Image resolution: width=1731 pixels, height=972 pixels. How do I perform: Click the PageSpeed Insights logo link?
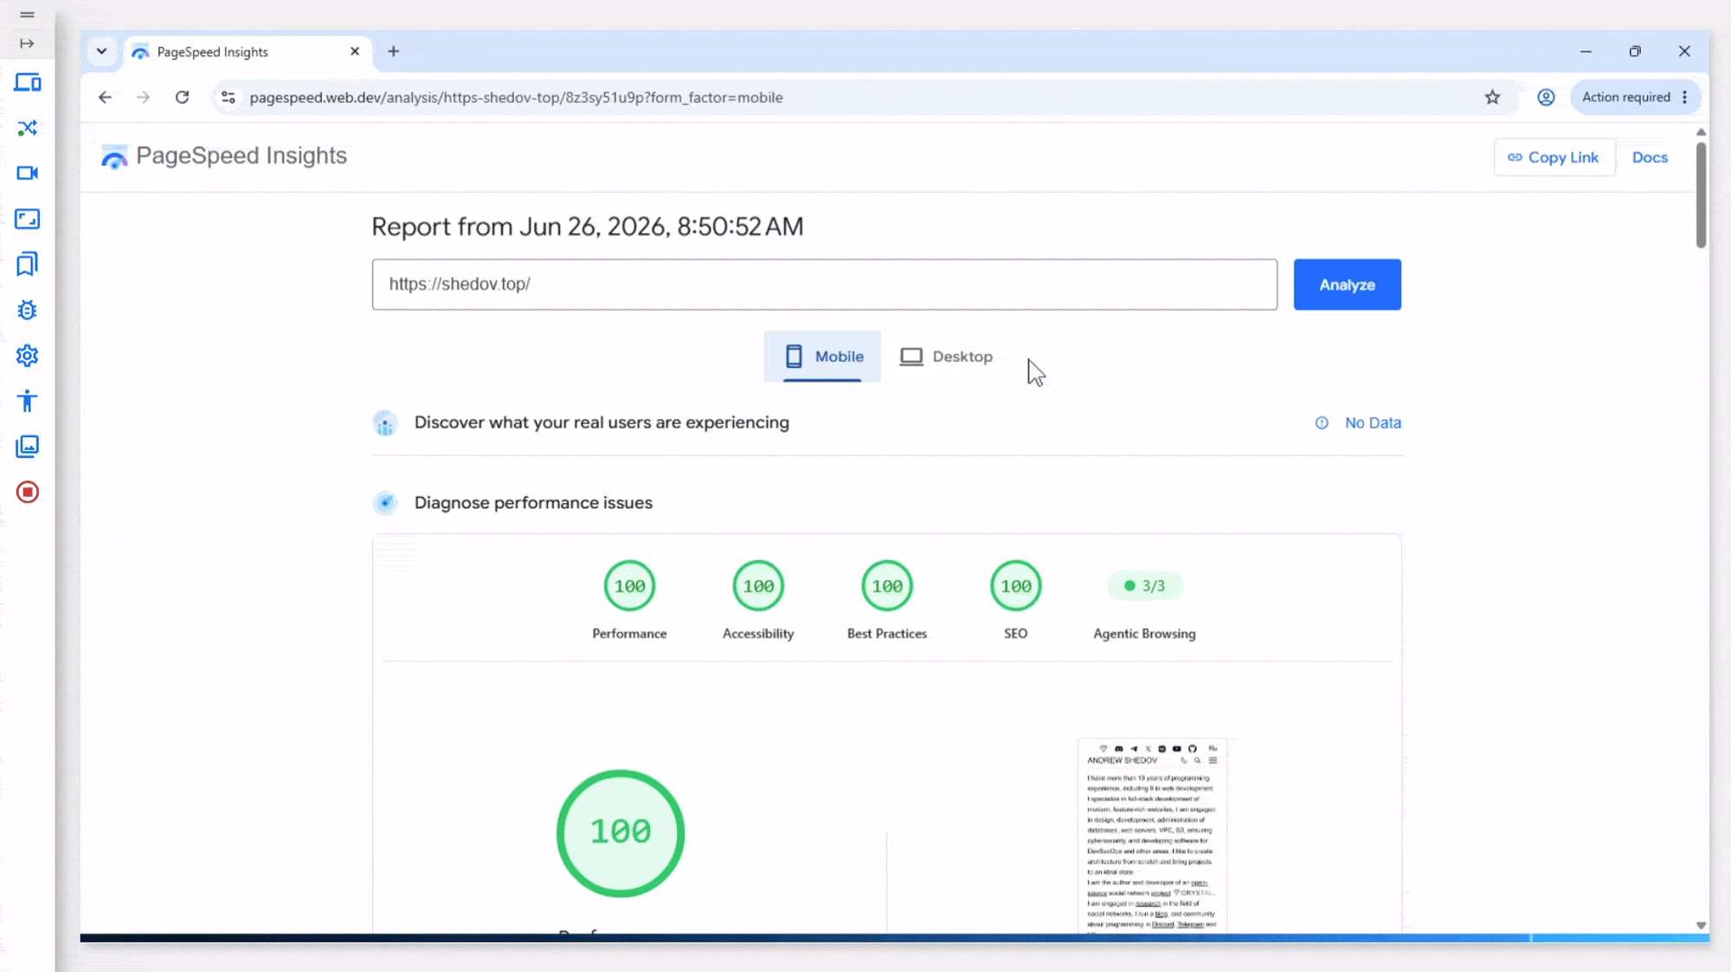click(224, 156)
